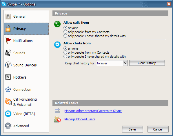Open Manage other programs' access to Skype
173x136 pixels.
[93, 111]
